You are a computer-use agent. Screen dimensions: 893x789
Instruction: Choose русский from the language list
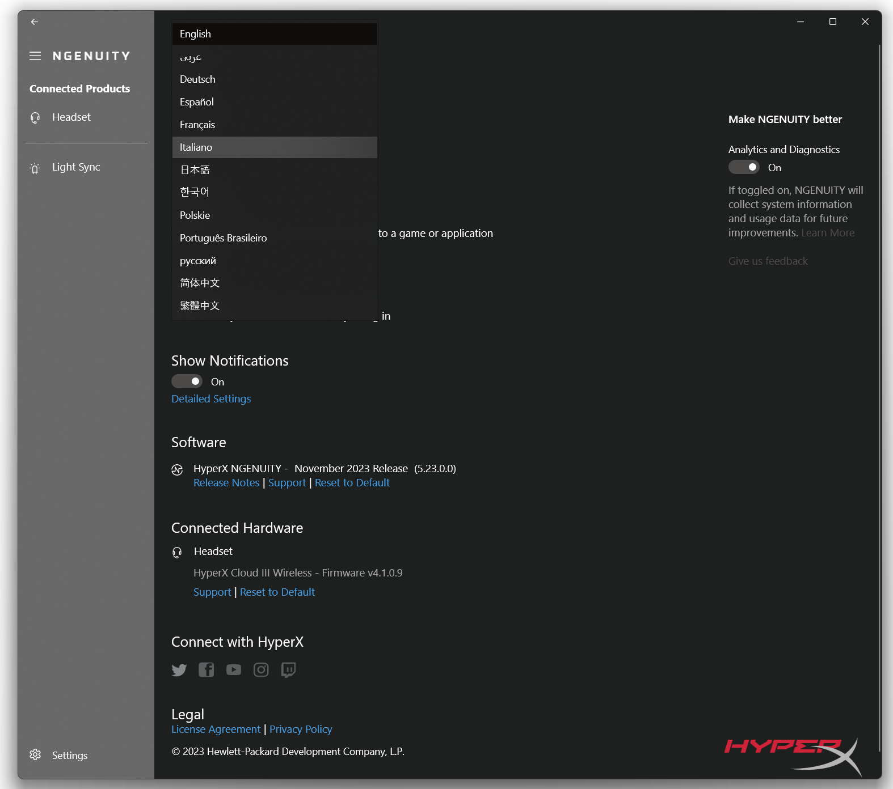pyautogui.click(x=275, y=261)
